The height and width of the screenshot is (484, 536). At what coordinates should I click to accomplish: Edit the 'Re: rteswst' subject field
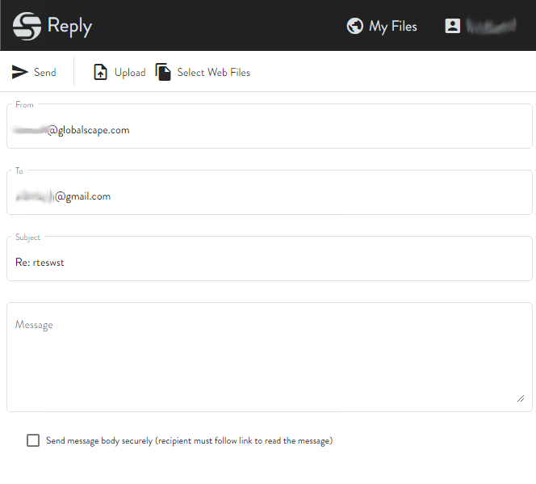pos(269,262)
